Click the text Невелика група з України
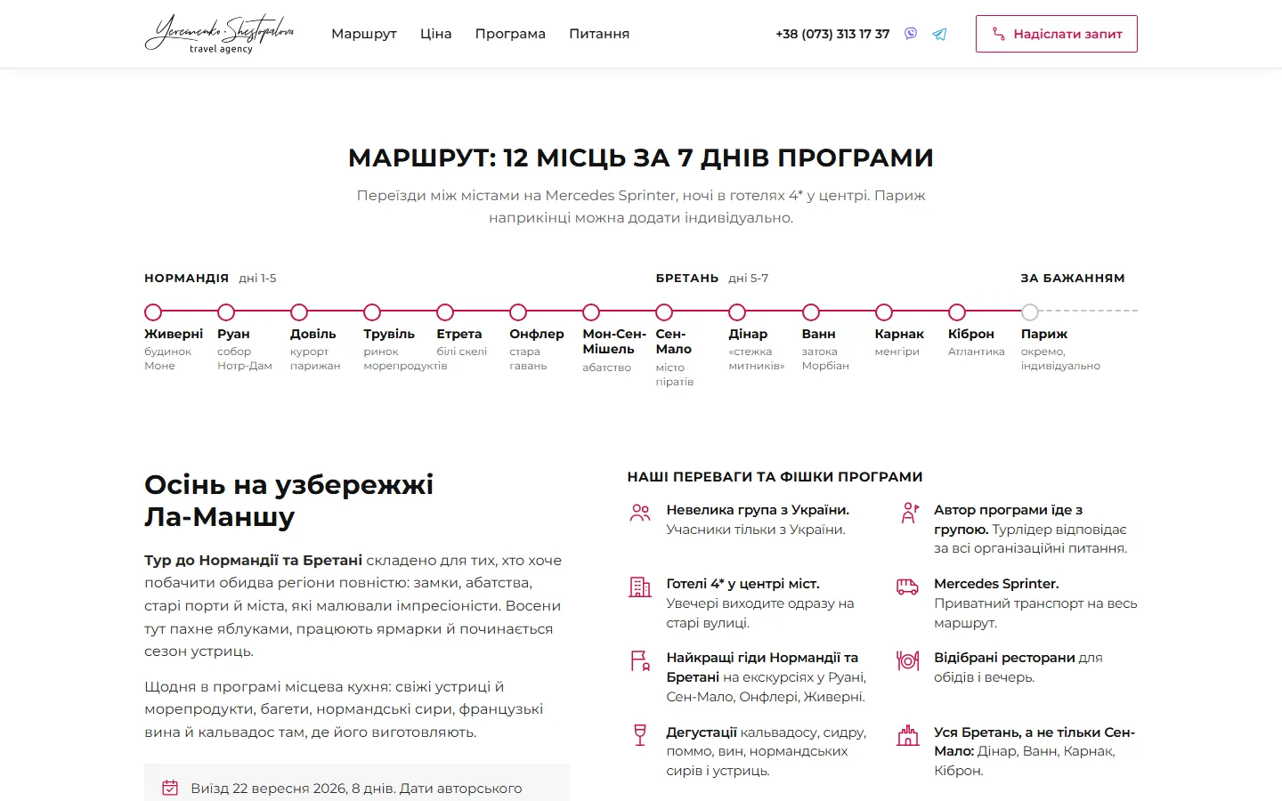Screen dimensions: 1282x801 pos(758,510)
